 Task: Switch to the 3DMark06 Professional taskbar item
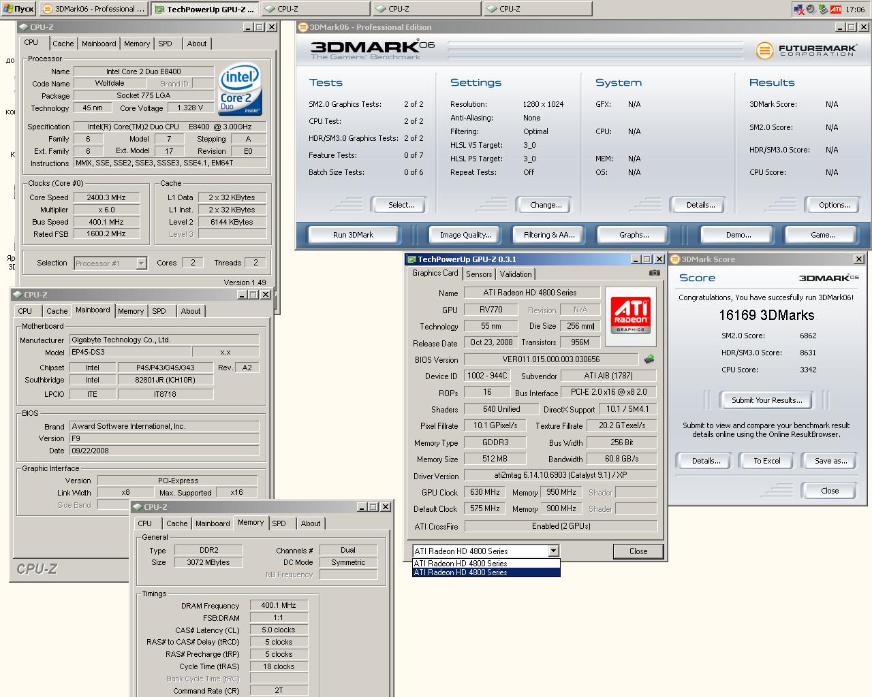(94, 9)
